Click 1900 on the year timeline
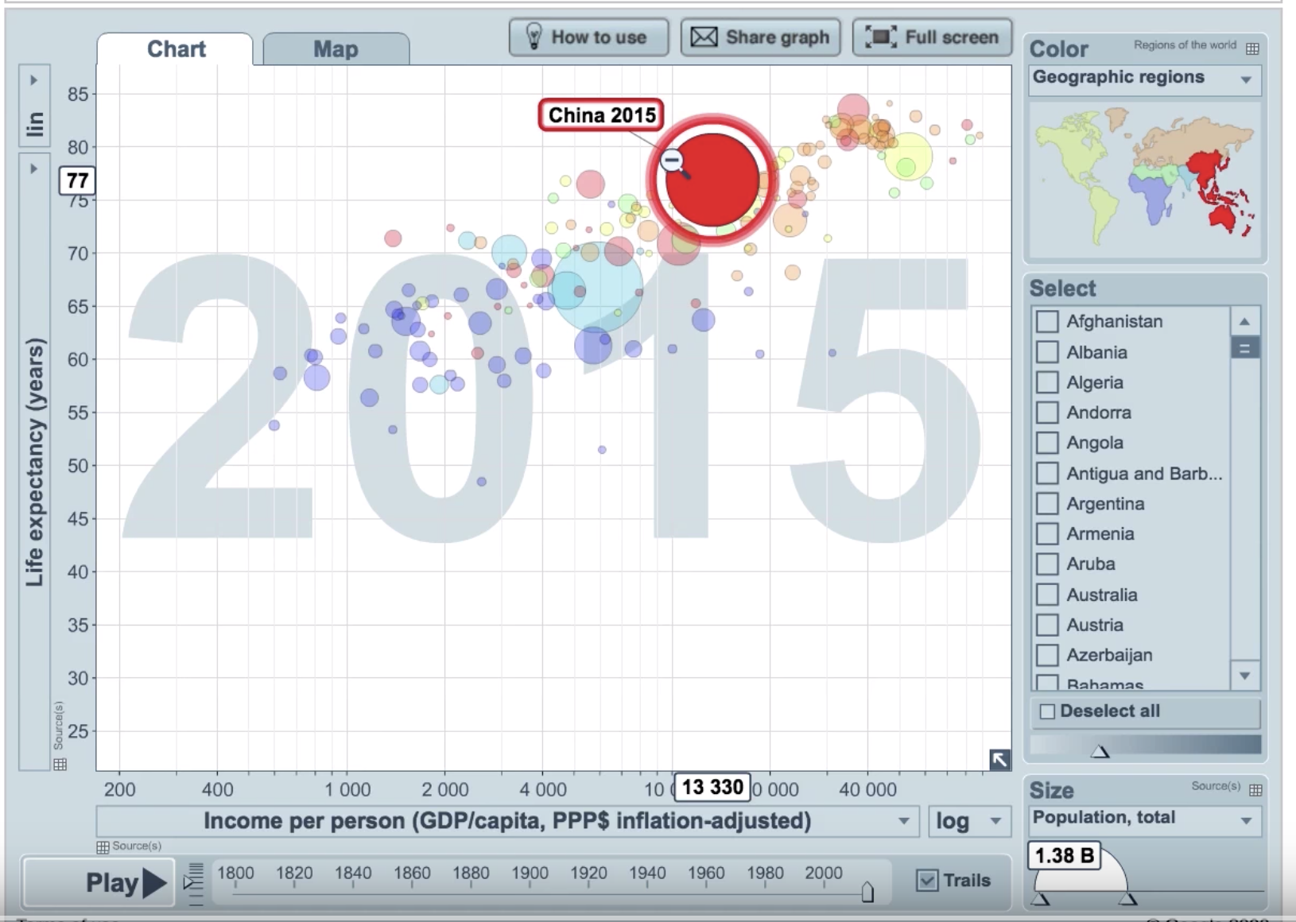This screenshot has height=922, width=1296. pyautogui.click(x=530, y=873)
